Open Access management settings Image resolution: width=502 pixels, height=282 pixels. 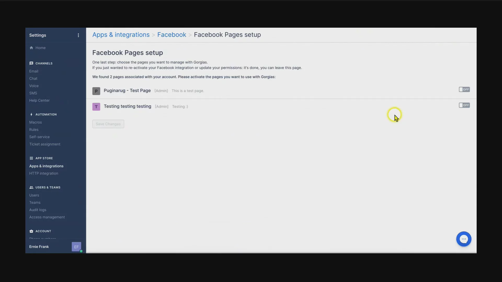tap(47, 217)
